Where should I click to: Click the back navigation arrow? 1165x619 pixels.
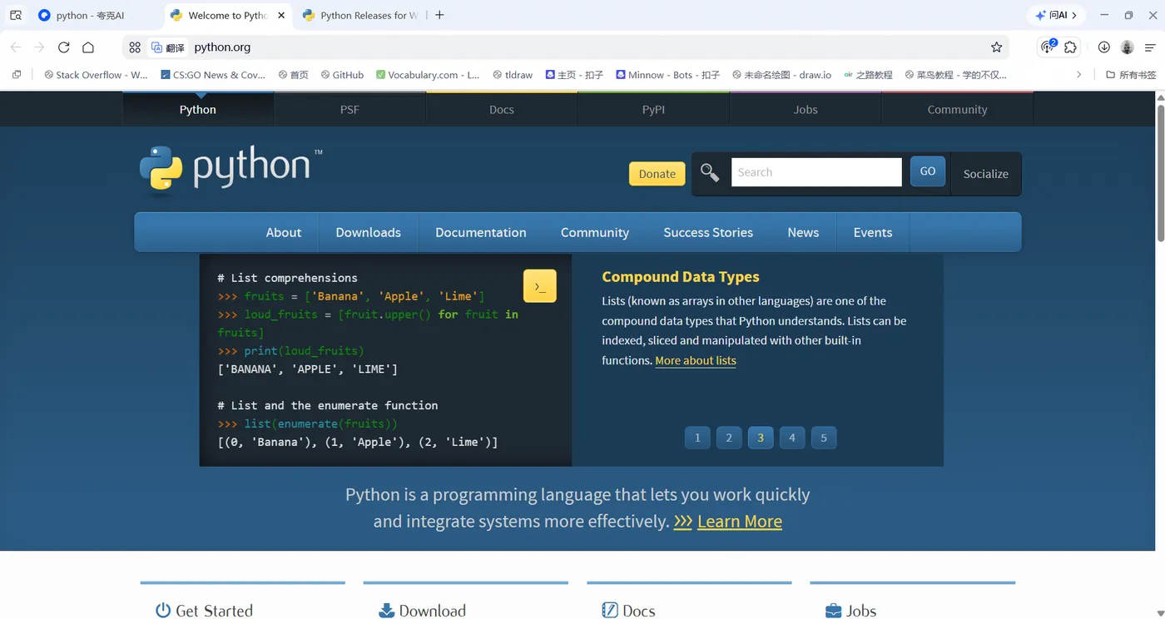point(15,47)
